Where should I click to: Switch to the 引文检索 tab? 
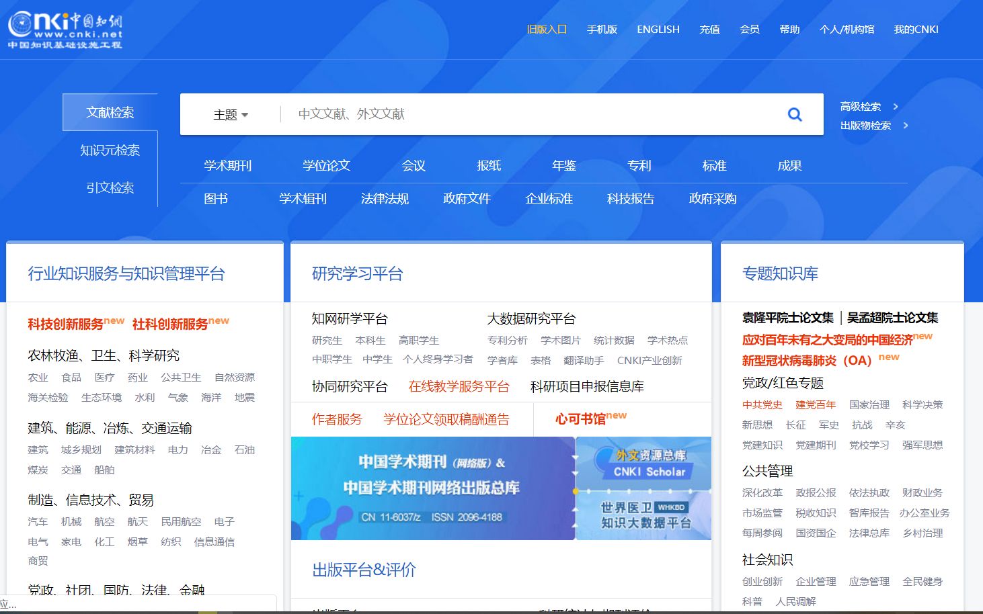(110, 187)
